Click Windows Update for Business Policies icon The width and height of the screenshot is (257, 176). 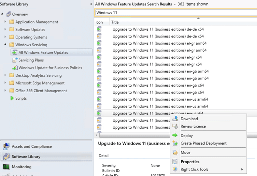point(15,68)
